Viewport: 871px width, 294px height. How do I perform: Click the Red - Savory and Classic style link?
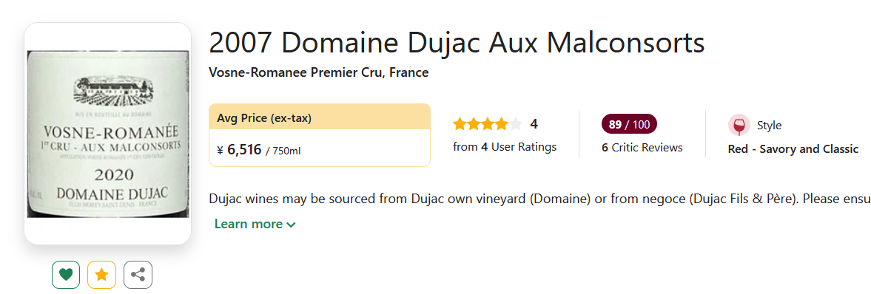793,149
